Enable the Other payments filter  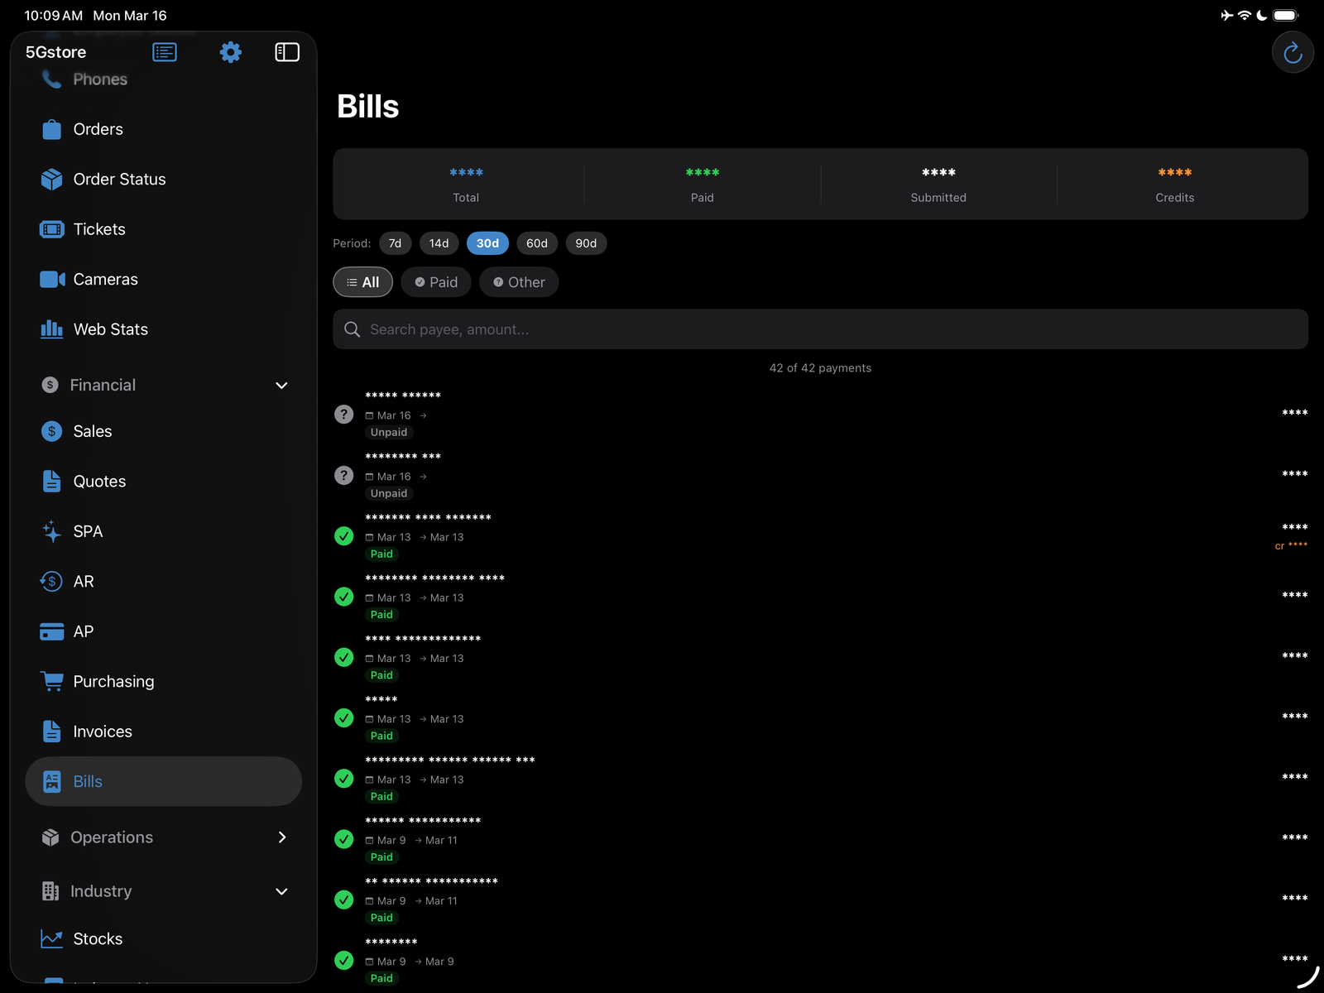[519, 281]
